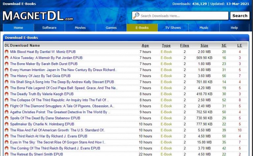Sort downloads by Size column header
This screenshot has height=156, width=253.
(204, 46)
